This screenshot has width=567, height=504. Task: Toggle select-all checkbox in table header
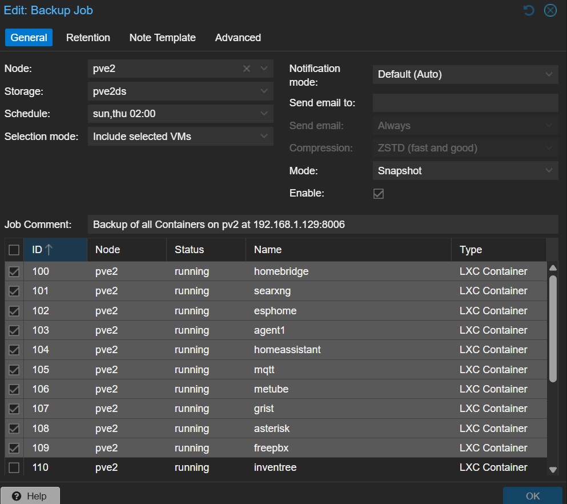pos(14,250)
